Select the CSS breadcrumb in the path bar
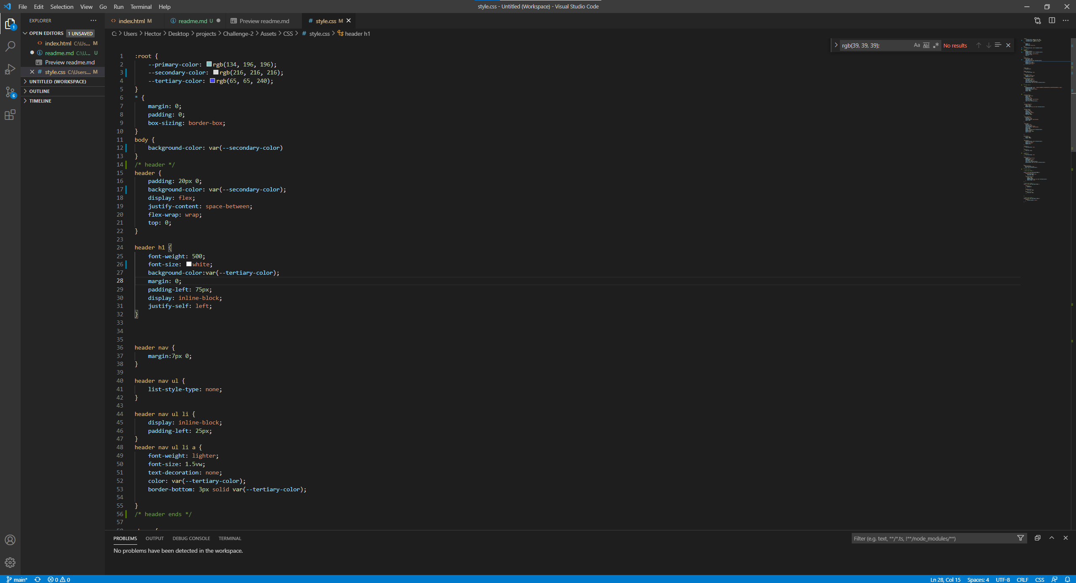Screen dimensions: 1076x583 [x=289, y=34]
